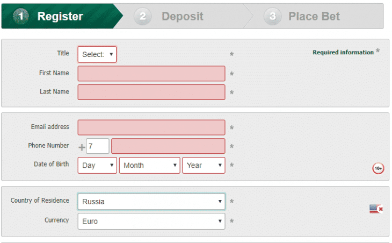Click into the Last Name field
392x243 pixels.
pos(151,92)
